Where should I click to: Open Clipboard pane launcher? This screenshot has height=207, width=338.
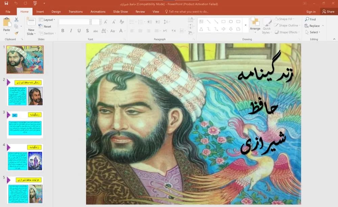pos(22,39)
